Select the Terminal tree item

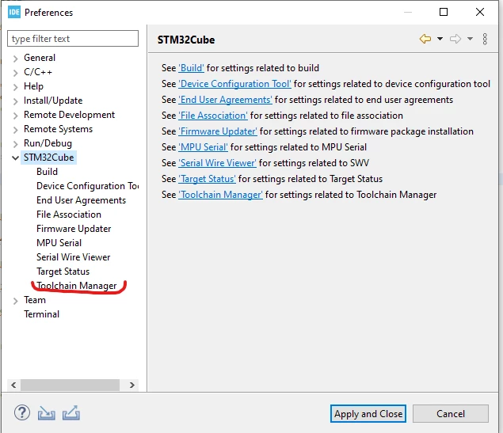42,314
